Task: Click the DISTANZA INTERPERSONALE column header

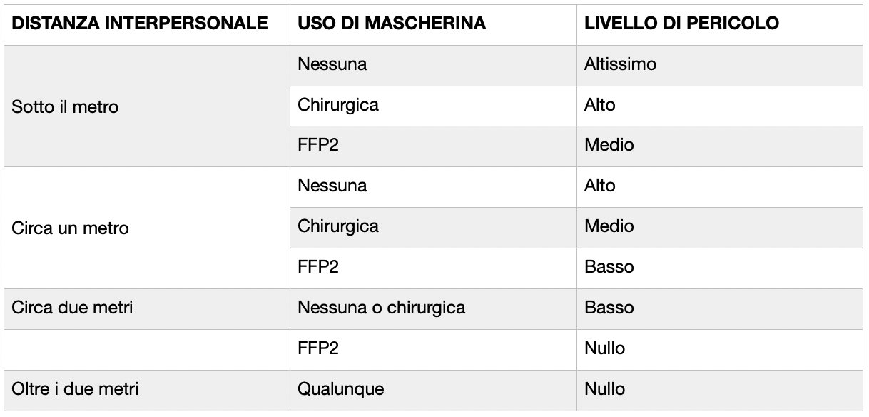Action: 140,24
